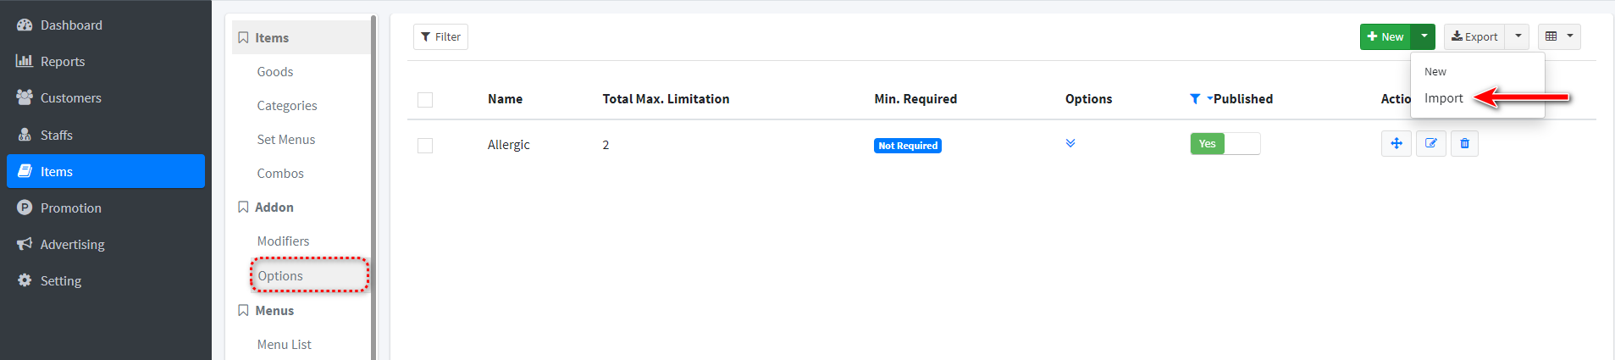The width and height of the screenshot is (1615, 360).
Task: Click the Filter button
Action: (440, 36)
